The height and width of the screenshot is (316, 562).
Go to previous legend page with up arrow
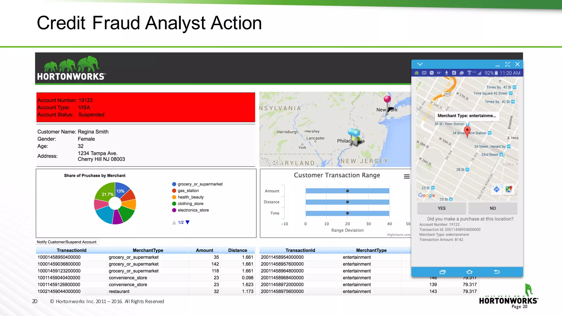coord(174,222)
